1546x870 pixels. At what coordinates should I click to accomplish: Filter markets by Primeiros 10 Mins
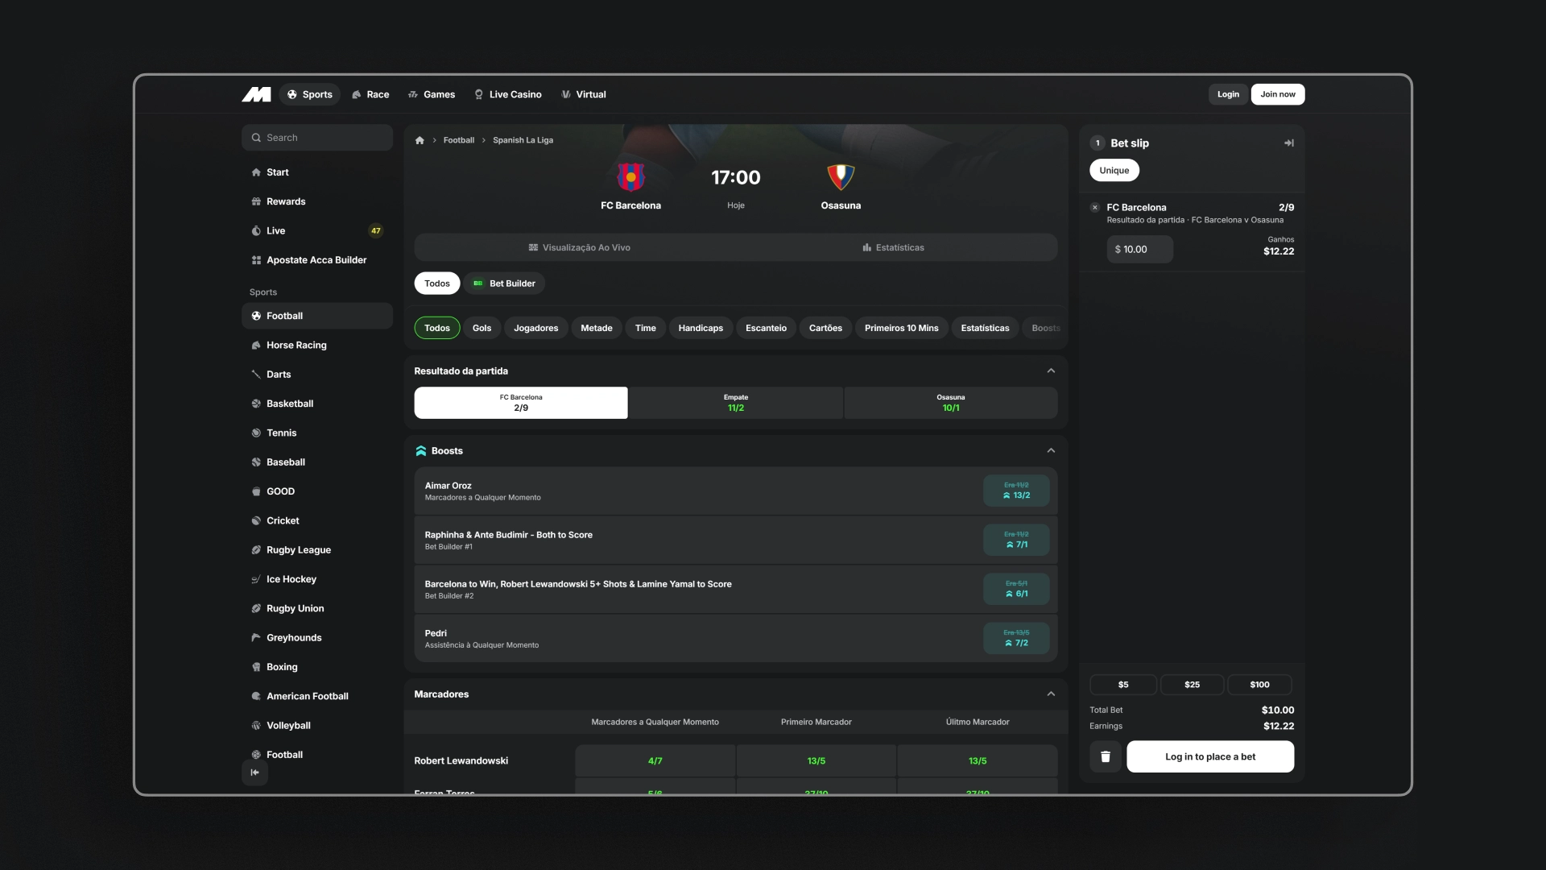[901, 328]
